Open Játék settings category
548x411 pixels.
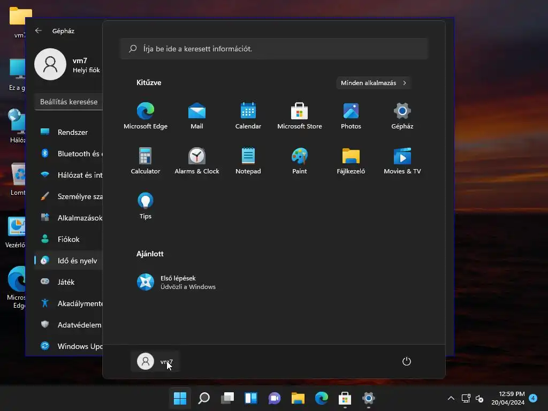[68, 281]
